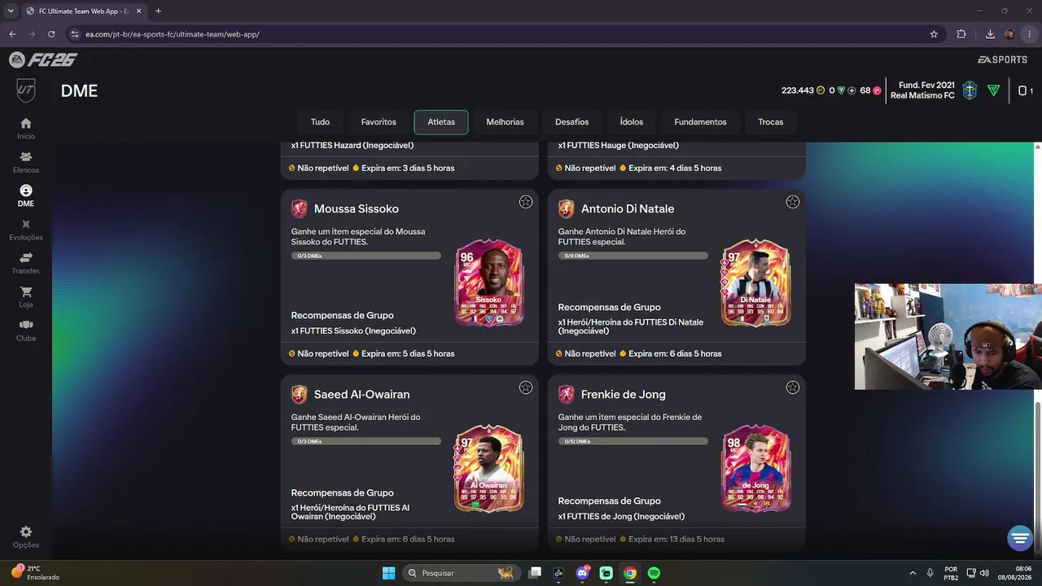Click 'Expira em: 13 dias 5 horas' text
The image size is (1042, 586).
tap(676, 540)
